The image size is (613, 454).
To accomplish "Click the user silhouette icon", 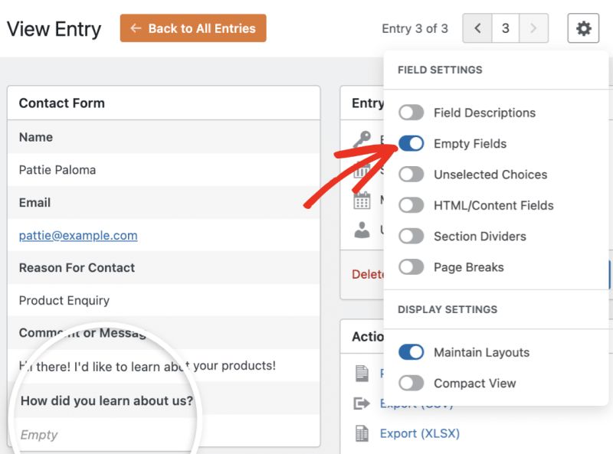I will click(x=361, y=229).
